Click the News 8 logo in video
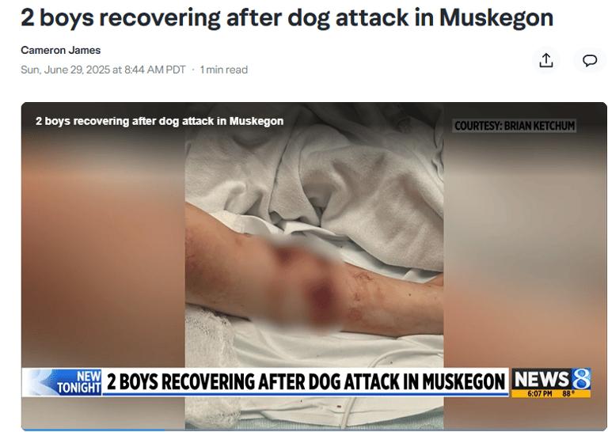 tap(551, 379)
